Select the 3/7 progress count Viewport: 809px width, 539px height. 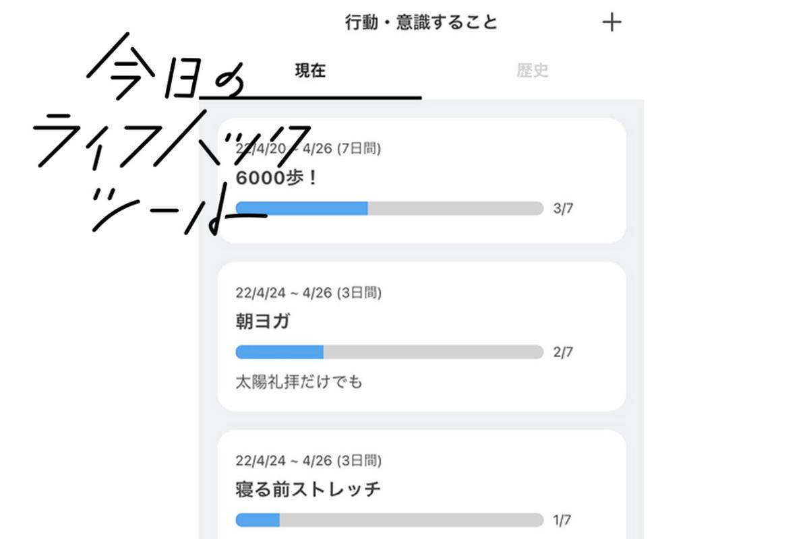[563, 208]
